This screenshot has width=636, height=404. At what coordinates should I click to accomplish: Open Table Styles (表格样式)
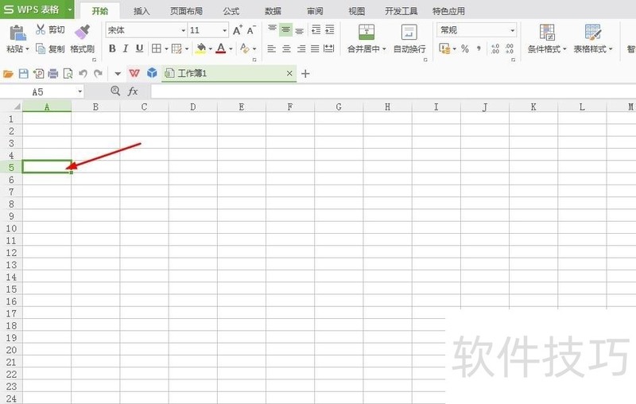pos(592,39)
